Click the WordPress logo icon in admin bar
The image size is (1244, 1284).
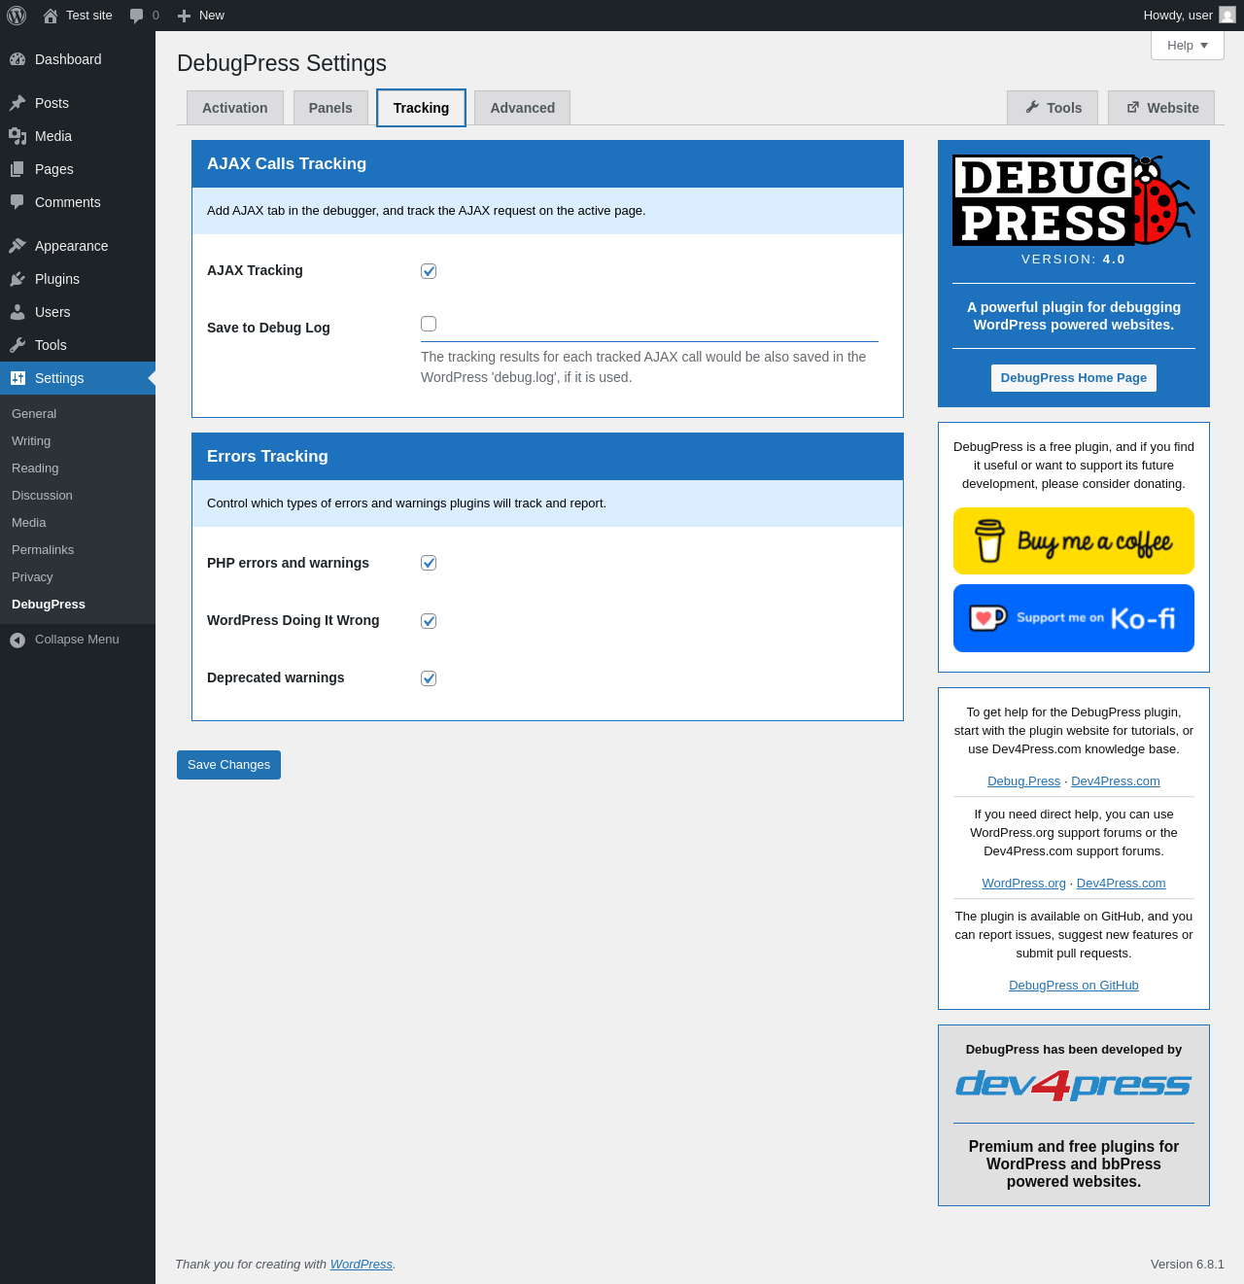pyautogui.click(x=17, y=16)
